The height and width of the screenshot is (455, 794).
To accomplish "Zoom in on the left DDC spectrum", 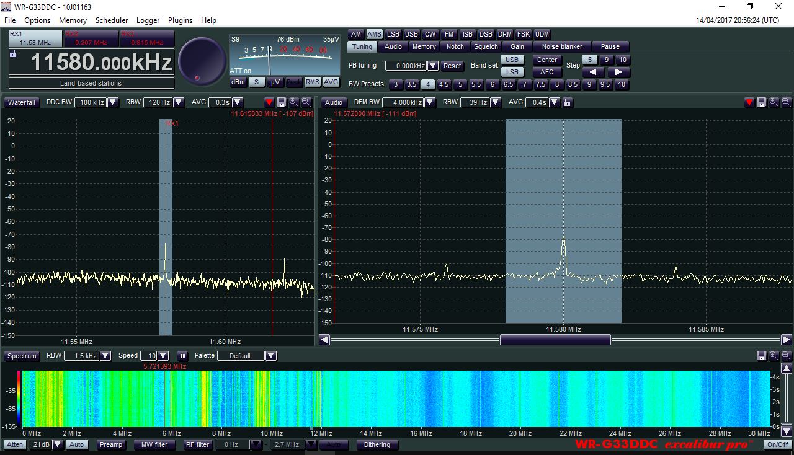I will pyautogui.click(x=293, y=102).
